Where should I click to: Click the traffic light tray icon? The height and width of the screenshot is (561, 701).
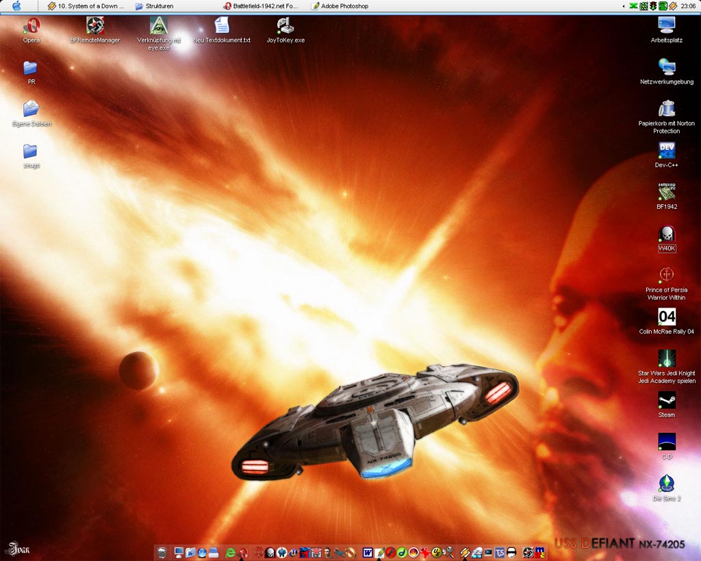click(653, 5)
